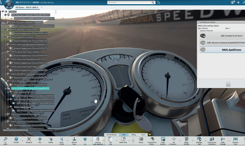This screenshot has height=146, width=245.
Task: Select Q4D-Siverbull Fuel Tank 5 in tree
Action: [25, 92]
